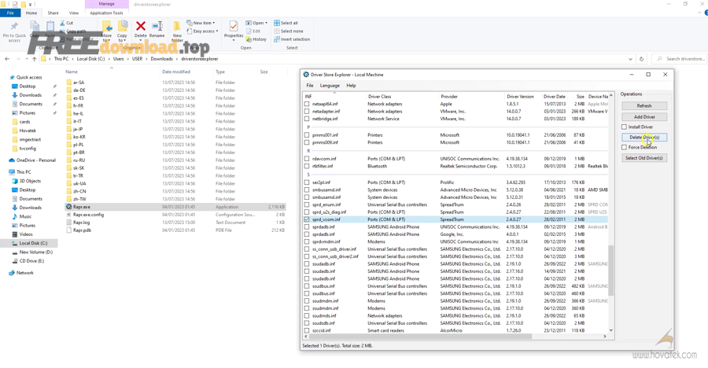This screenshot has width=708, height=368.
Task: Open 3D Objects in sidebar
Action: point(29,181)
